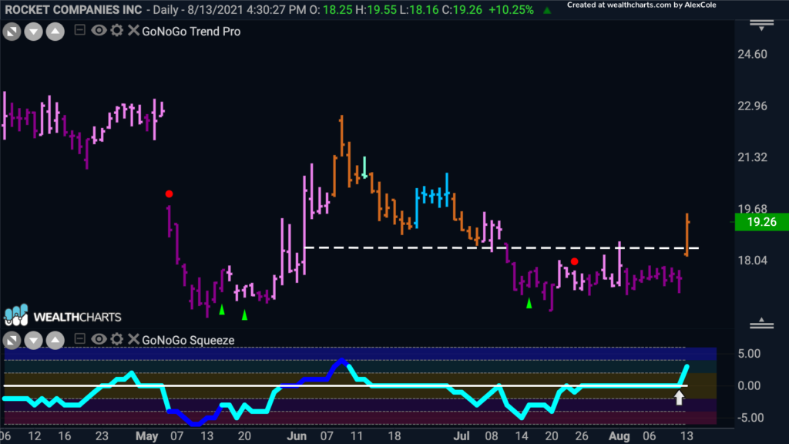
Task: Click the open value 18.25
Action: (337, 10)
